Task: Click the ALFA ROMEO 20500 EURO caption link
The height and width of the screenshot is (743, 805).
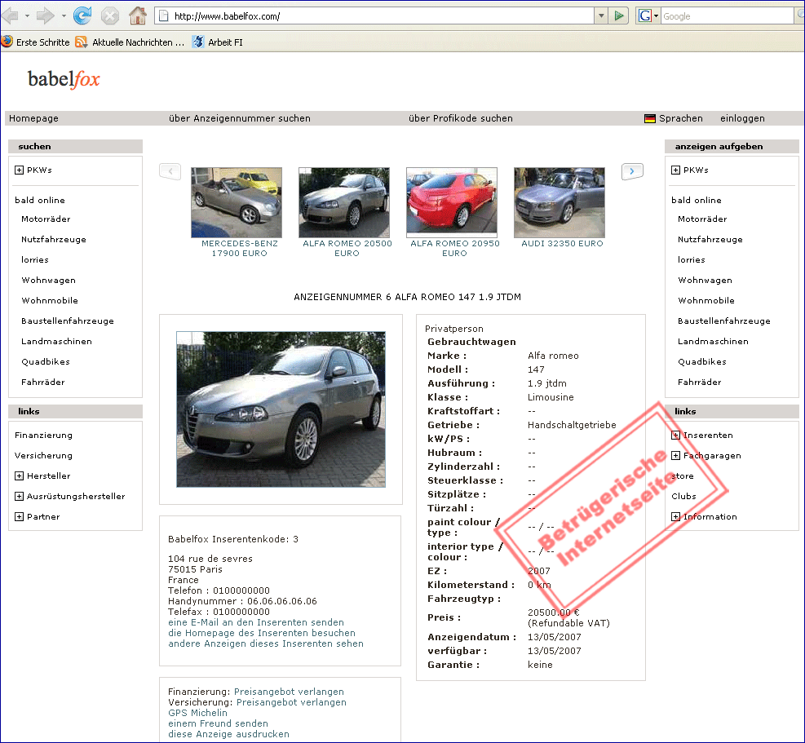Action: coord(347,249)
